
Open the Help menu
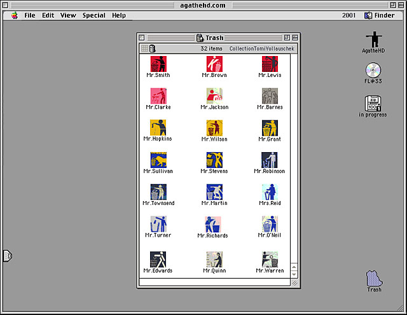tap(119, 15)
